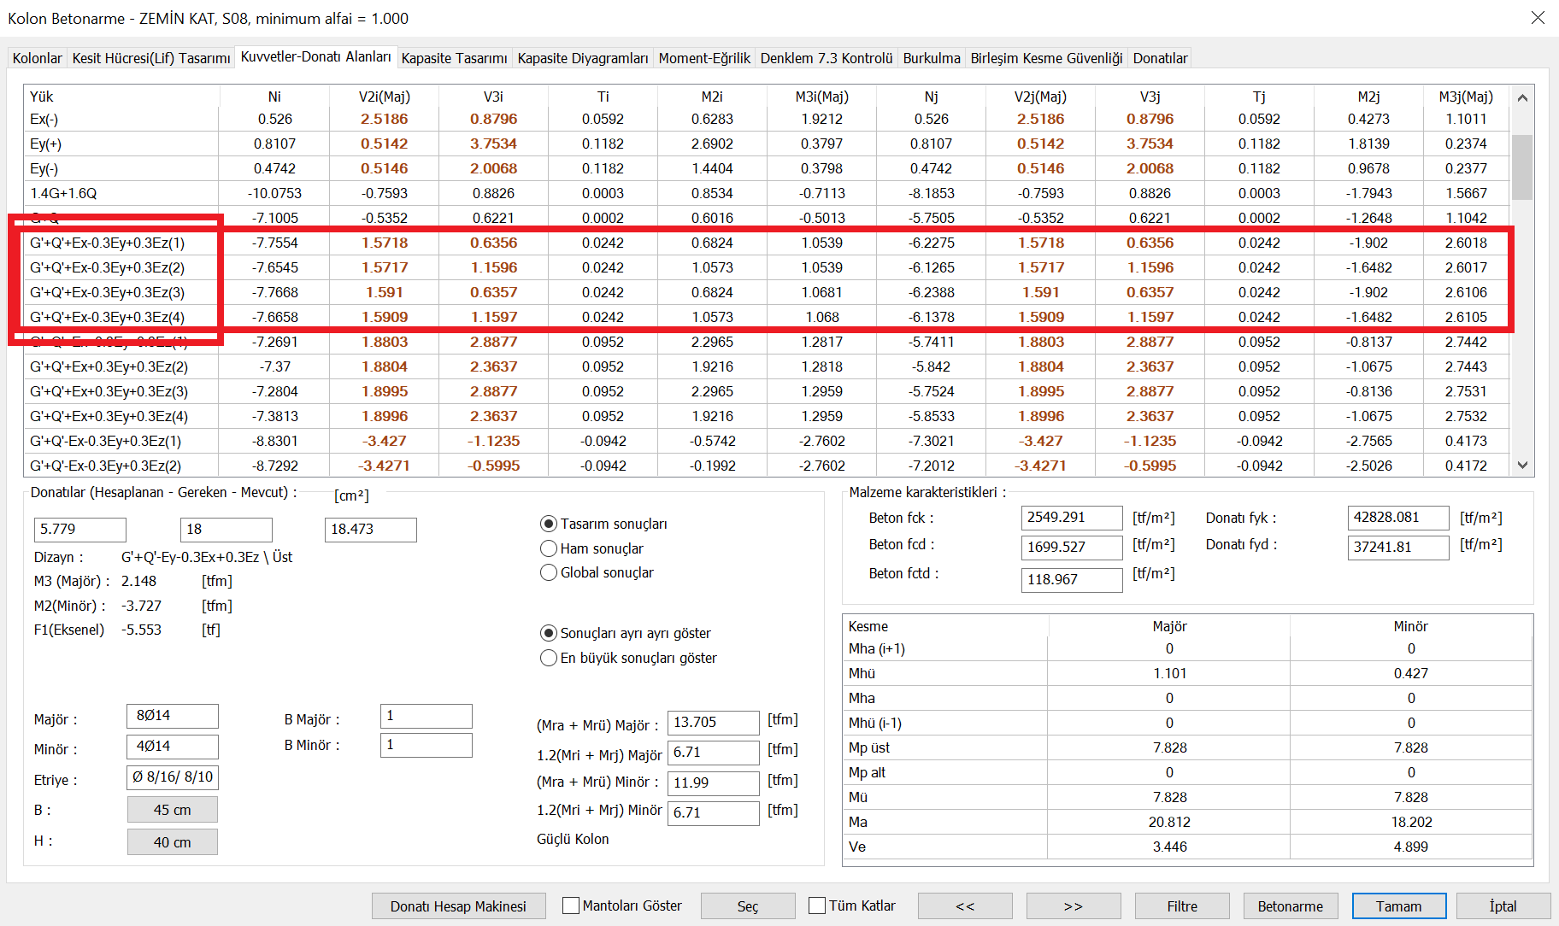Select row G'+Q'+Ex-0.3Ey+0.3Ez(1)
The height and width of the screenshot is (926, 1559).
coord(767,243)
